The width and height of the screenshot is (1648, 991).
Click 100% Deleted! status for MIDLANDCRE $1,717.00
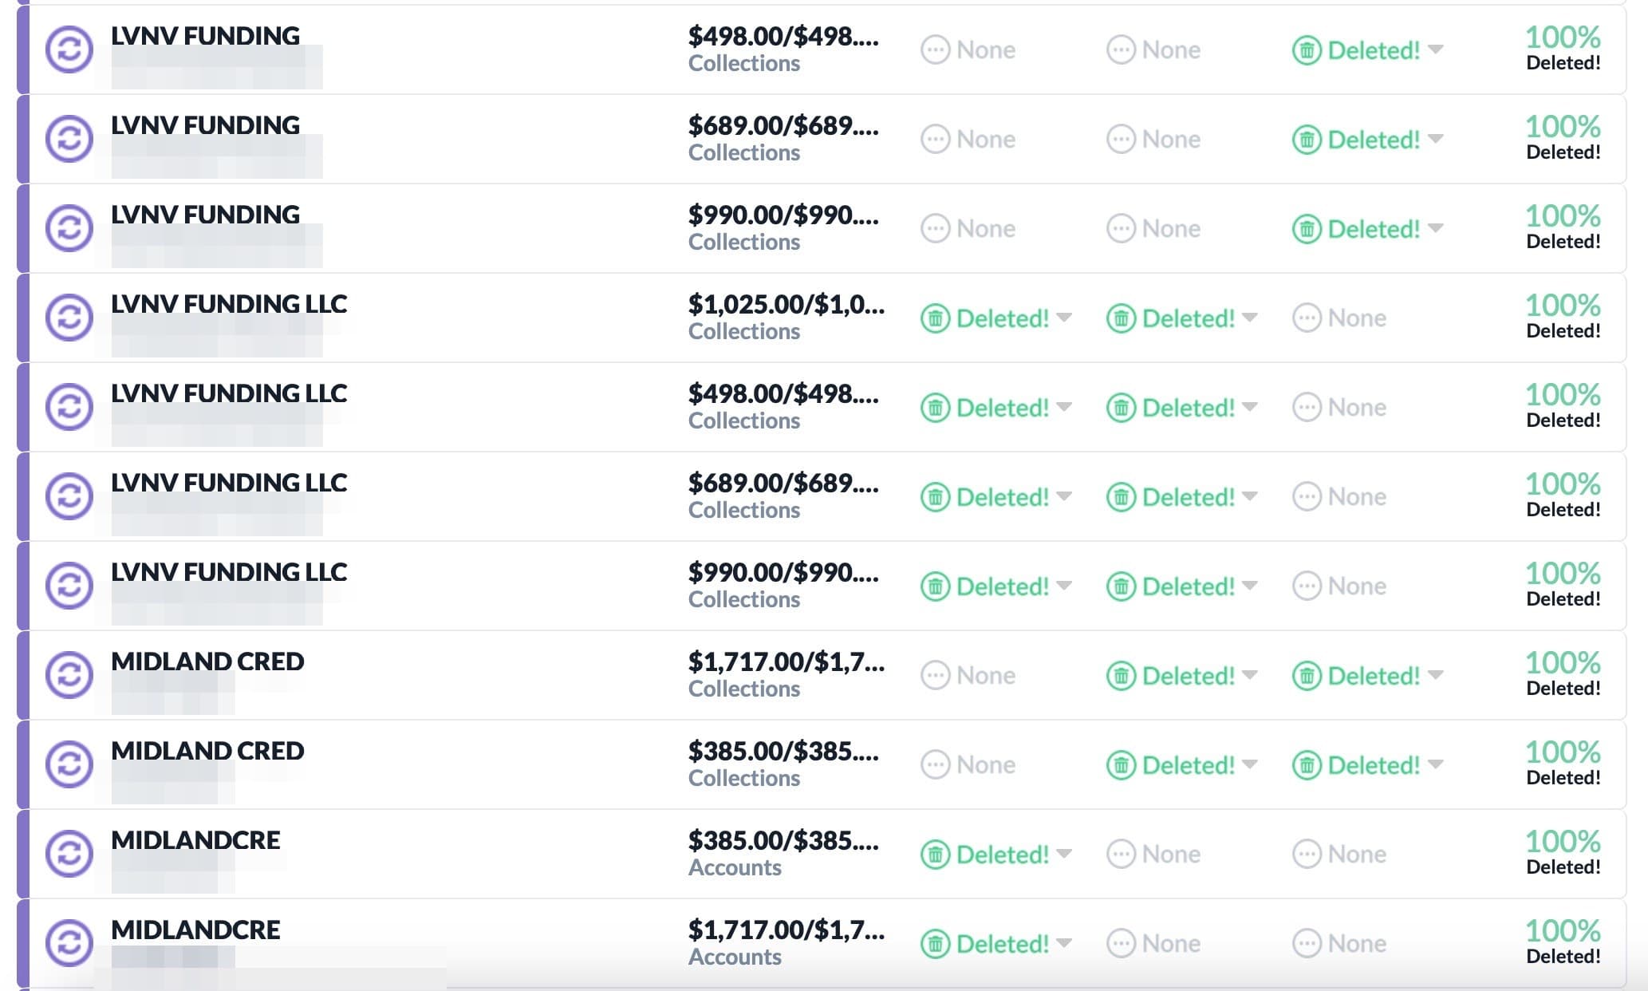click(x=1563, y=942)
